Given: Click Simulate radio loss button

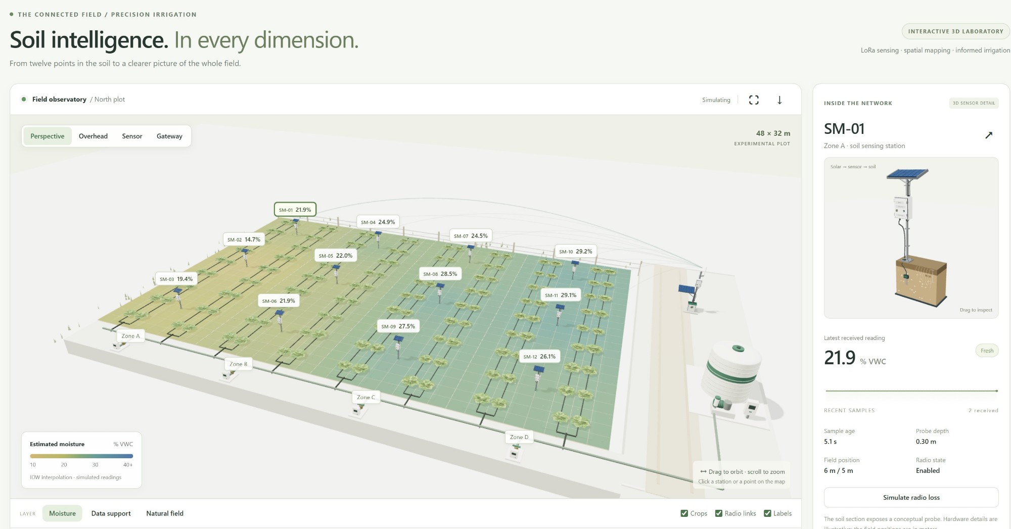Looking at the screenshot, I should pos(911,498).
